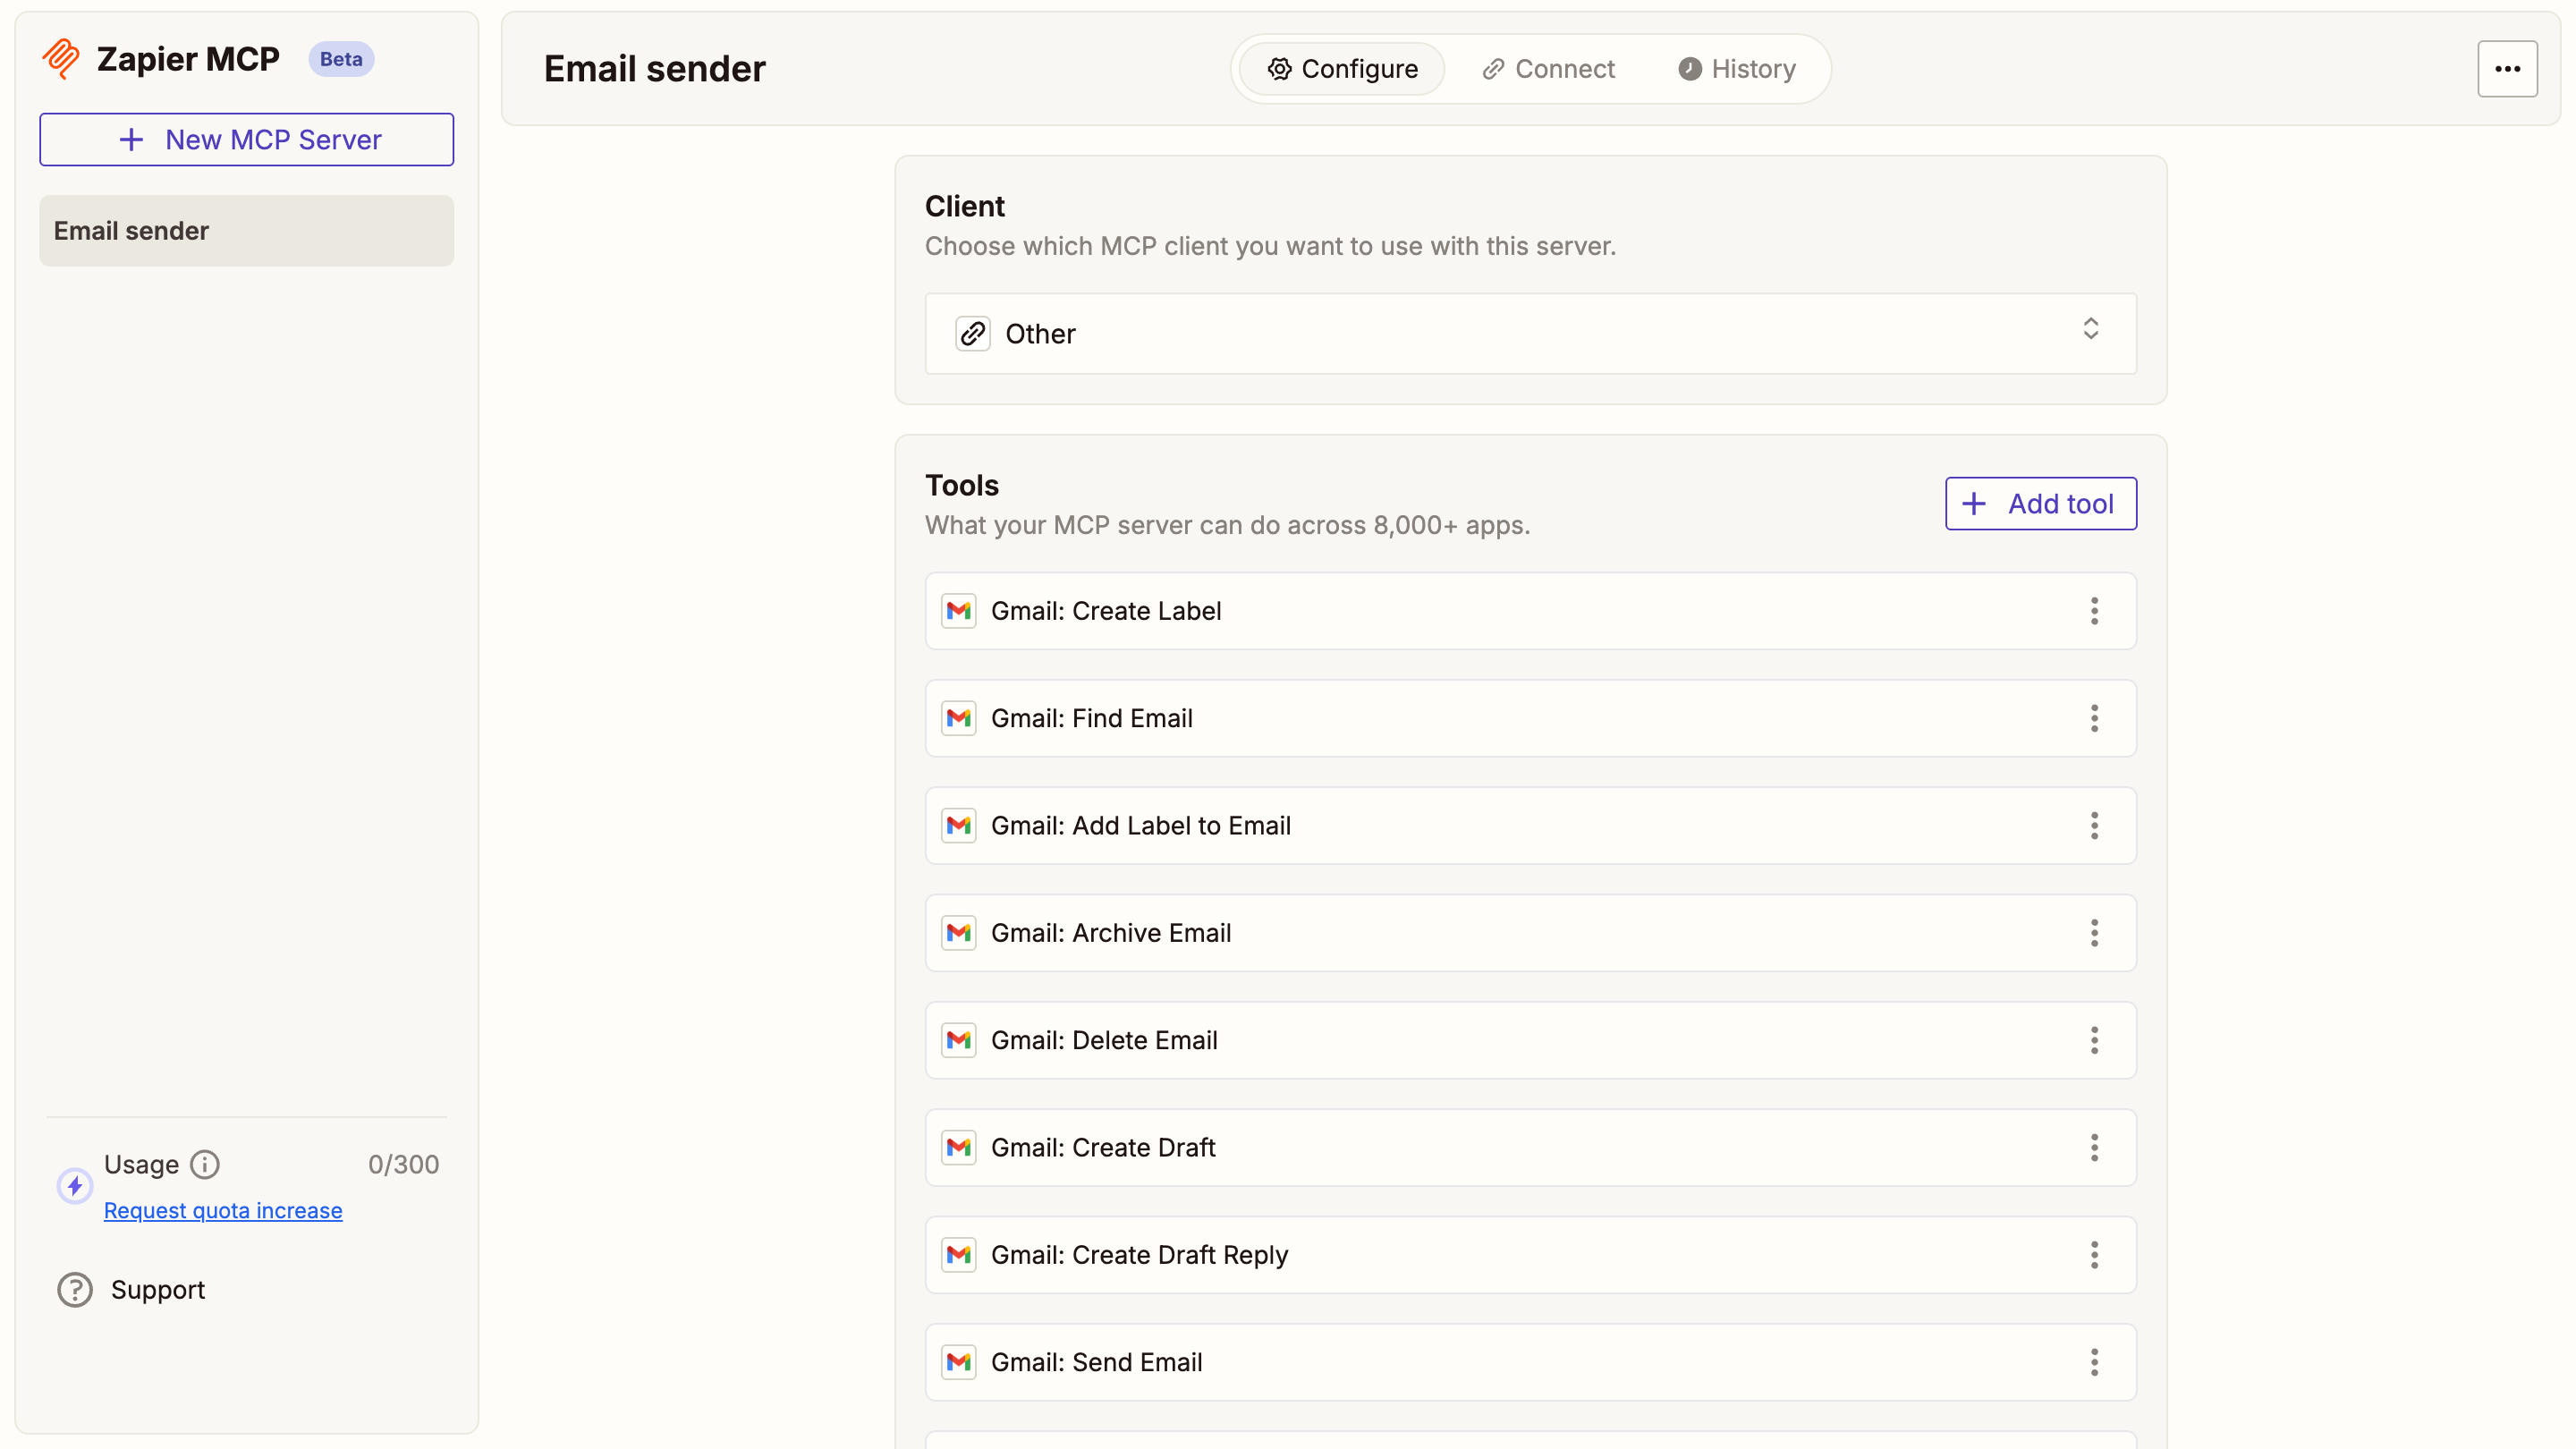Click the Zapier MCP logo icon
The image size is (2576, 1449).
[x=60, y=58]
